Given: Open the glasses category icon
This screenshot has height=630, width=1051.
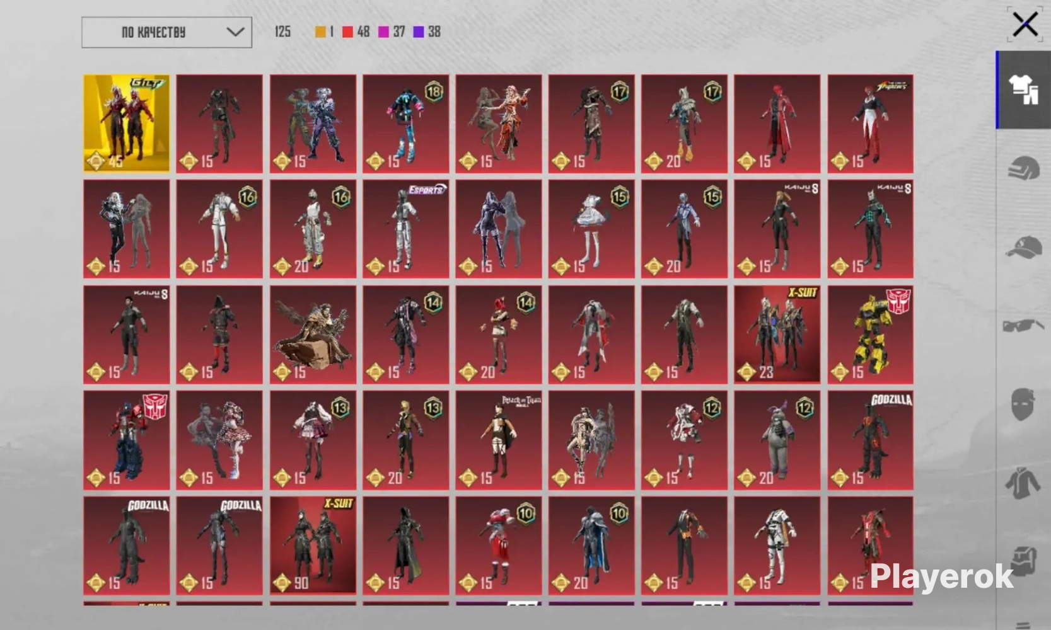Looking at the screenshot, I should click(1023, 325).
